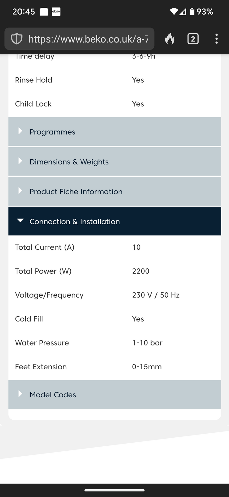
Task: Open the browser three-dot menu
Action: pos(216,39)
